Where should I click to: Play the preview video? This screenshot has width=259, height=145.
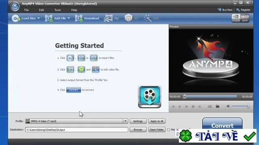click(x=180, y=106)
